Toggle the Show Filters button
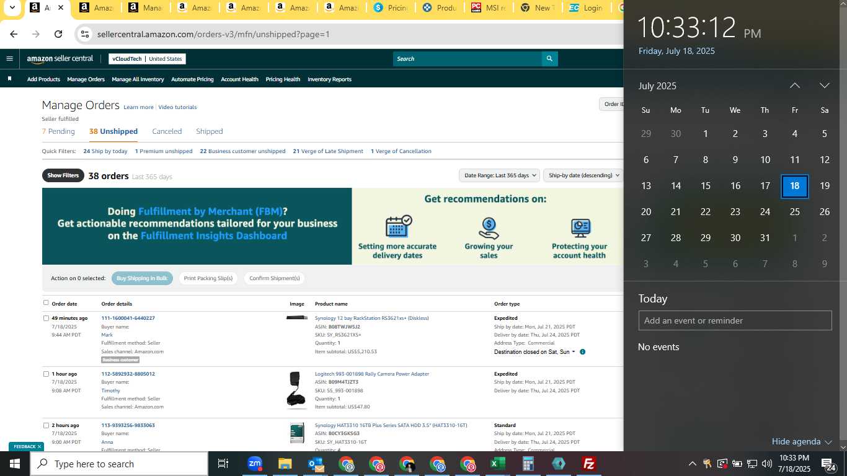The height and width of the screenshot is (476, 847). (63, 175)
